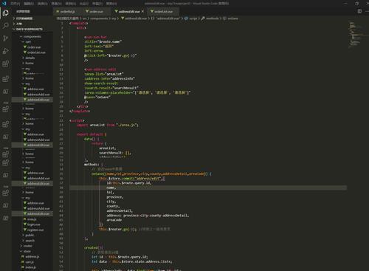
Task: Open address.js under store folder
Action: 32,256
